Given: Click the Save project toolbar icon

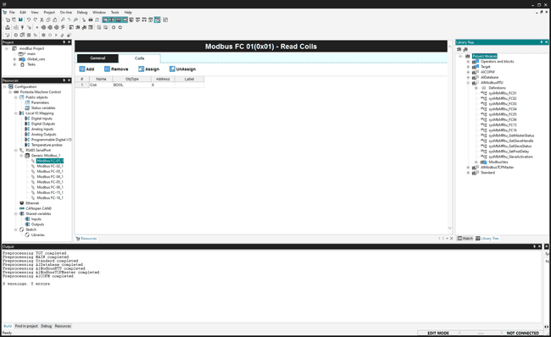Looking at the screenshot, I should [20, 20].
